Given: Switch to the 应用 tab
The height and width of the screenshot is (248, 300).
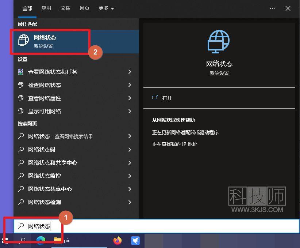Looking at the screenshot, I should pyautogui.click(x=46, y=8).
